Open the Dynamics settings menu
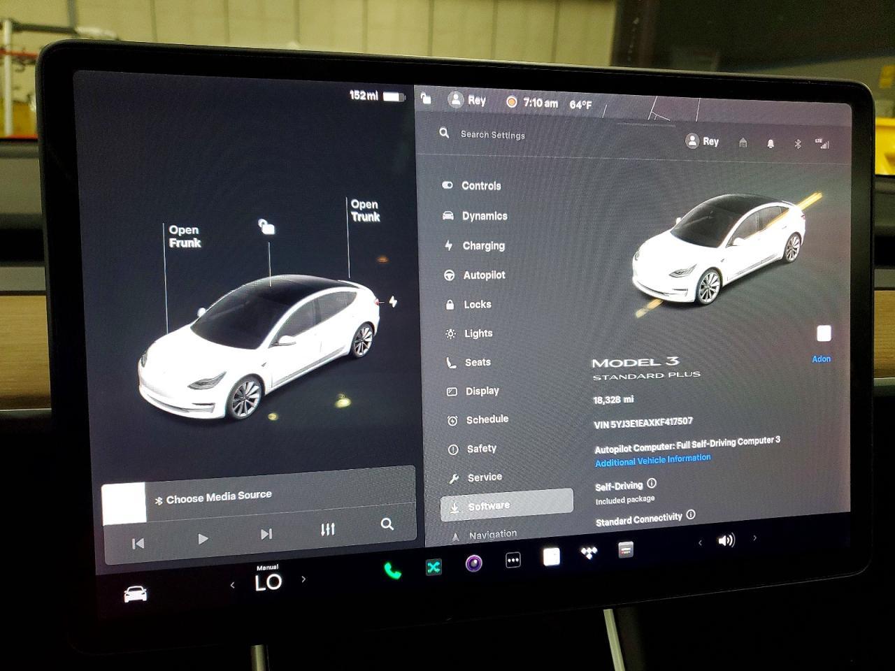895x671 pixels. click(x=475, y=216)
